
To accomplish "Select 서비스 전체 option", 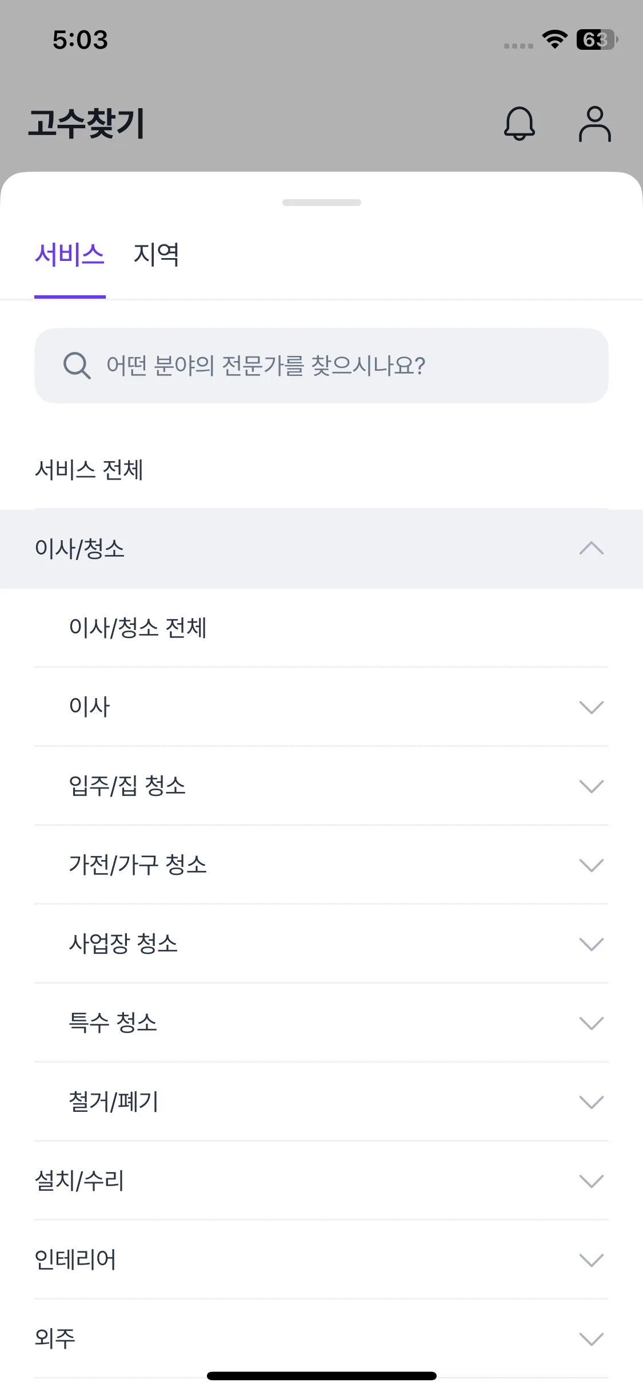I will [89, 470].
